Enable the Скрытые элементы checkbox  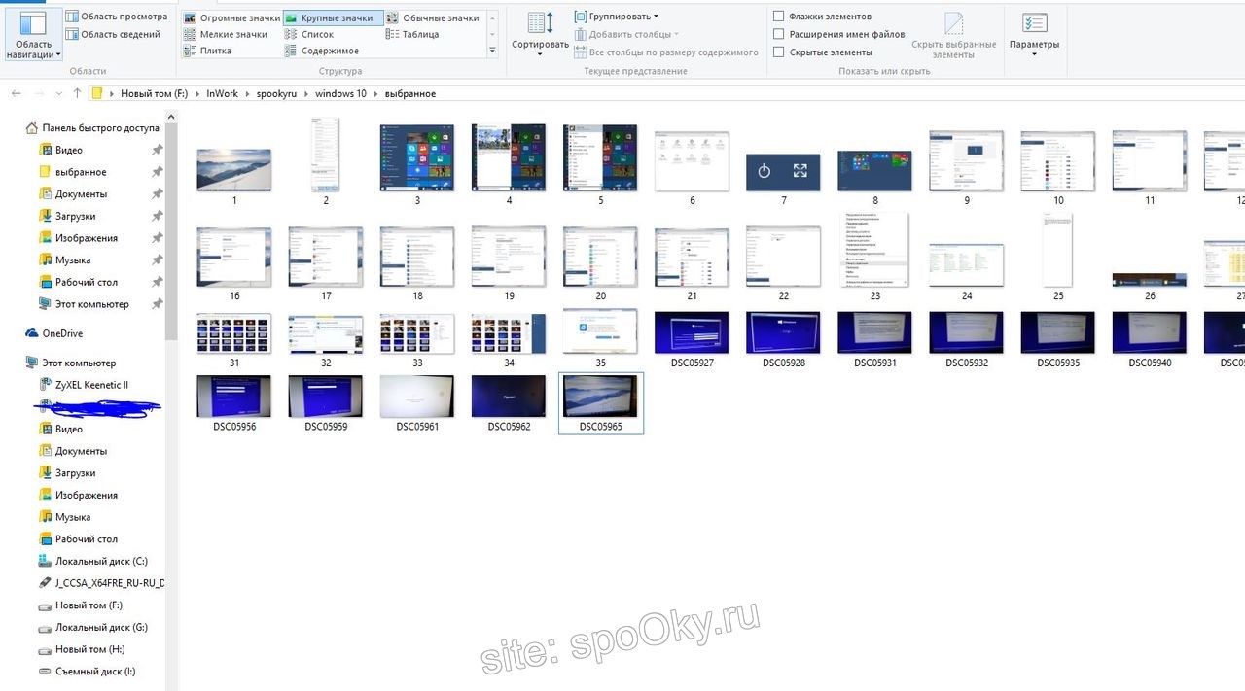(779, 52)
